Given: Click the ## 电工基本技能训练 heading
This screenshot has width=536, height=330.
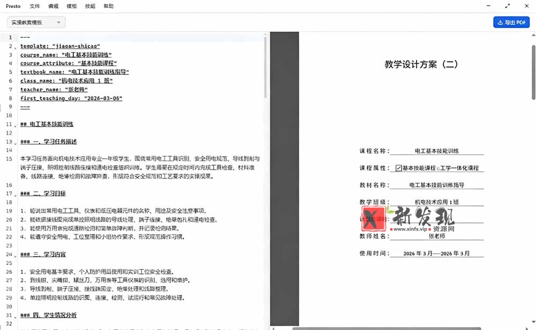Looking at the screenshot, I should [x=47, y=124].
